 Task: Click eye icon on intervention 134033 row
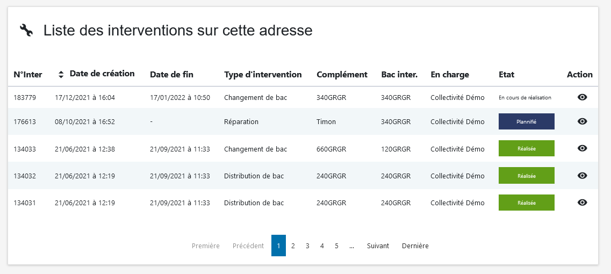tap(582, 148)
